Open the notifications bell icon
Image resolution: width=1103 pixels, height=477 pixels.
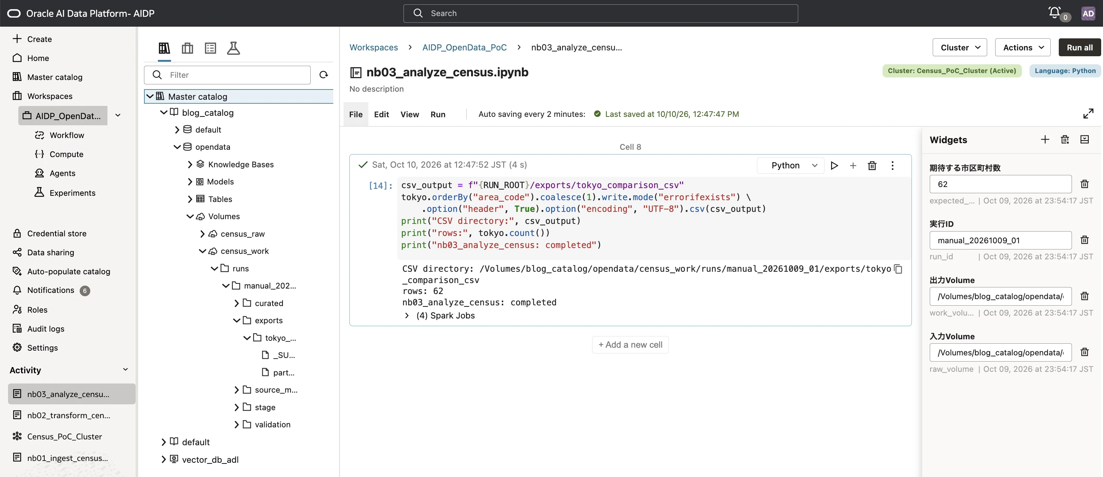point(1054,12)
